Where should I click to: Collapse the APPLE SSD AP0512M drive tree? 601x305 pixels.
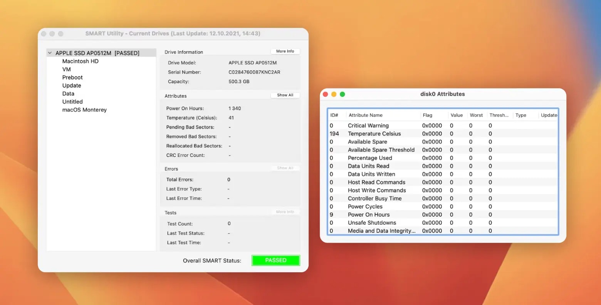(x=50, y=53)
